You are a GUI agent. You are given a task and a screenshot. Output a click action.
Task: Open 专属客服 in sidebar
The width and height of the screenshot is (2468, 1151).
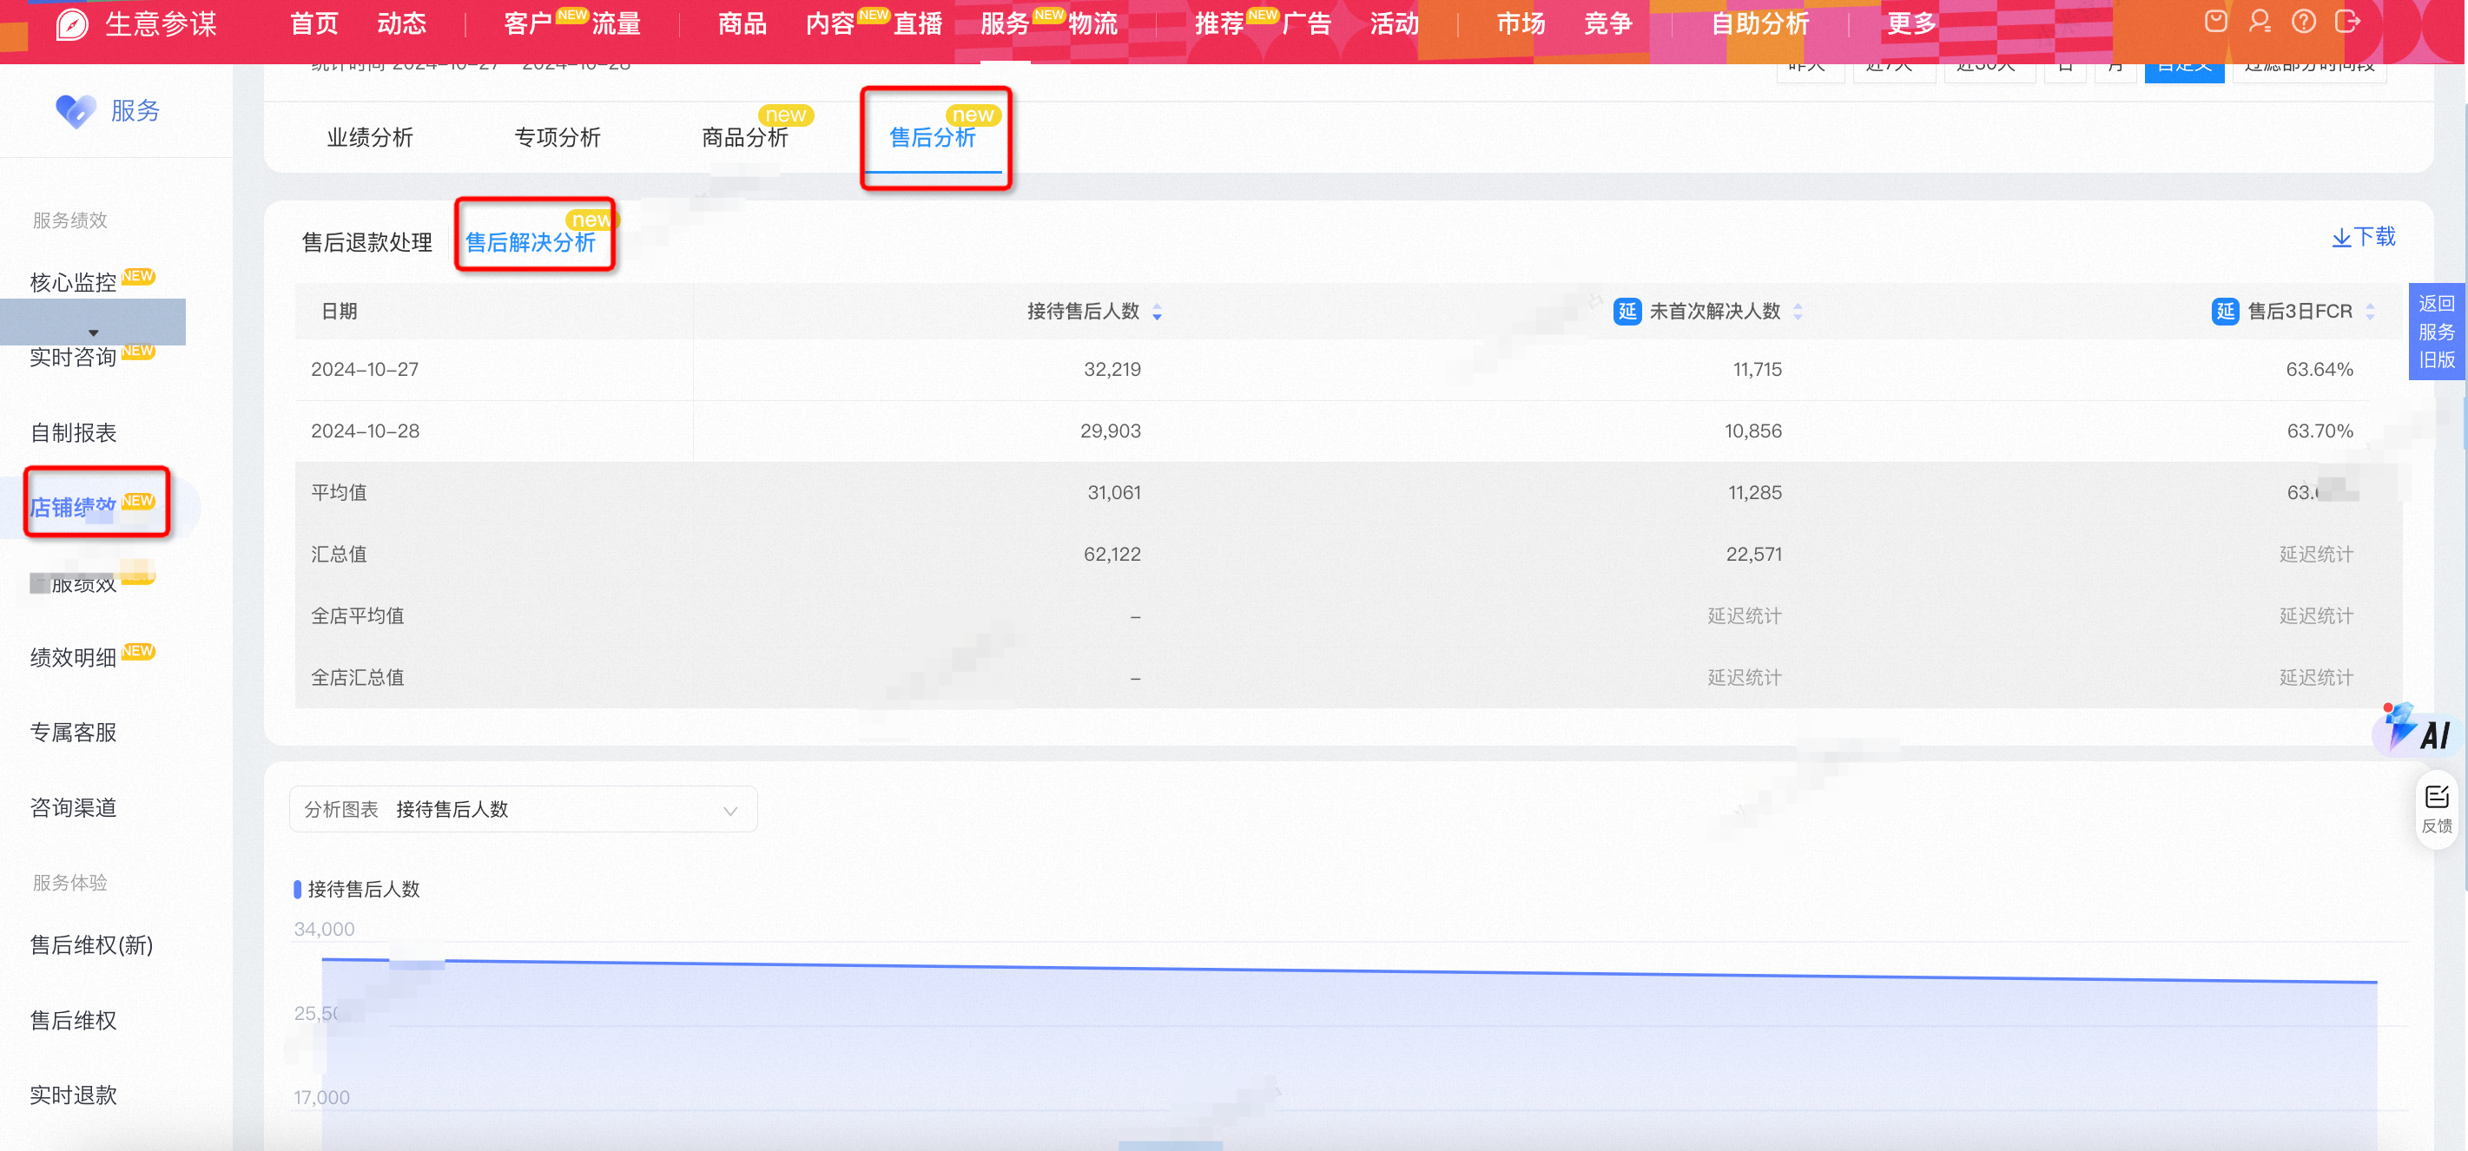[73, 733]
